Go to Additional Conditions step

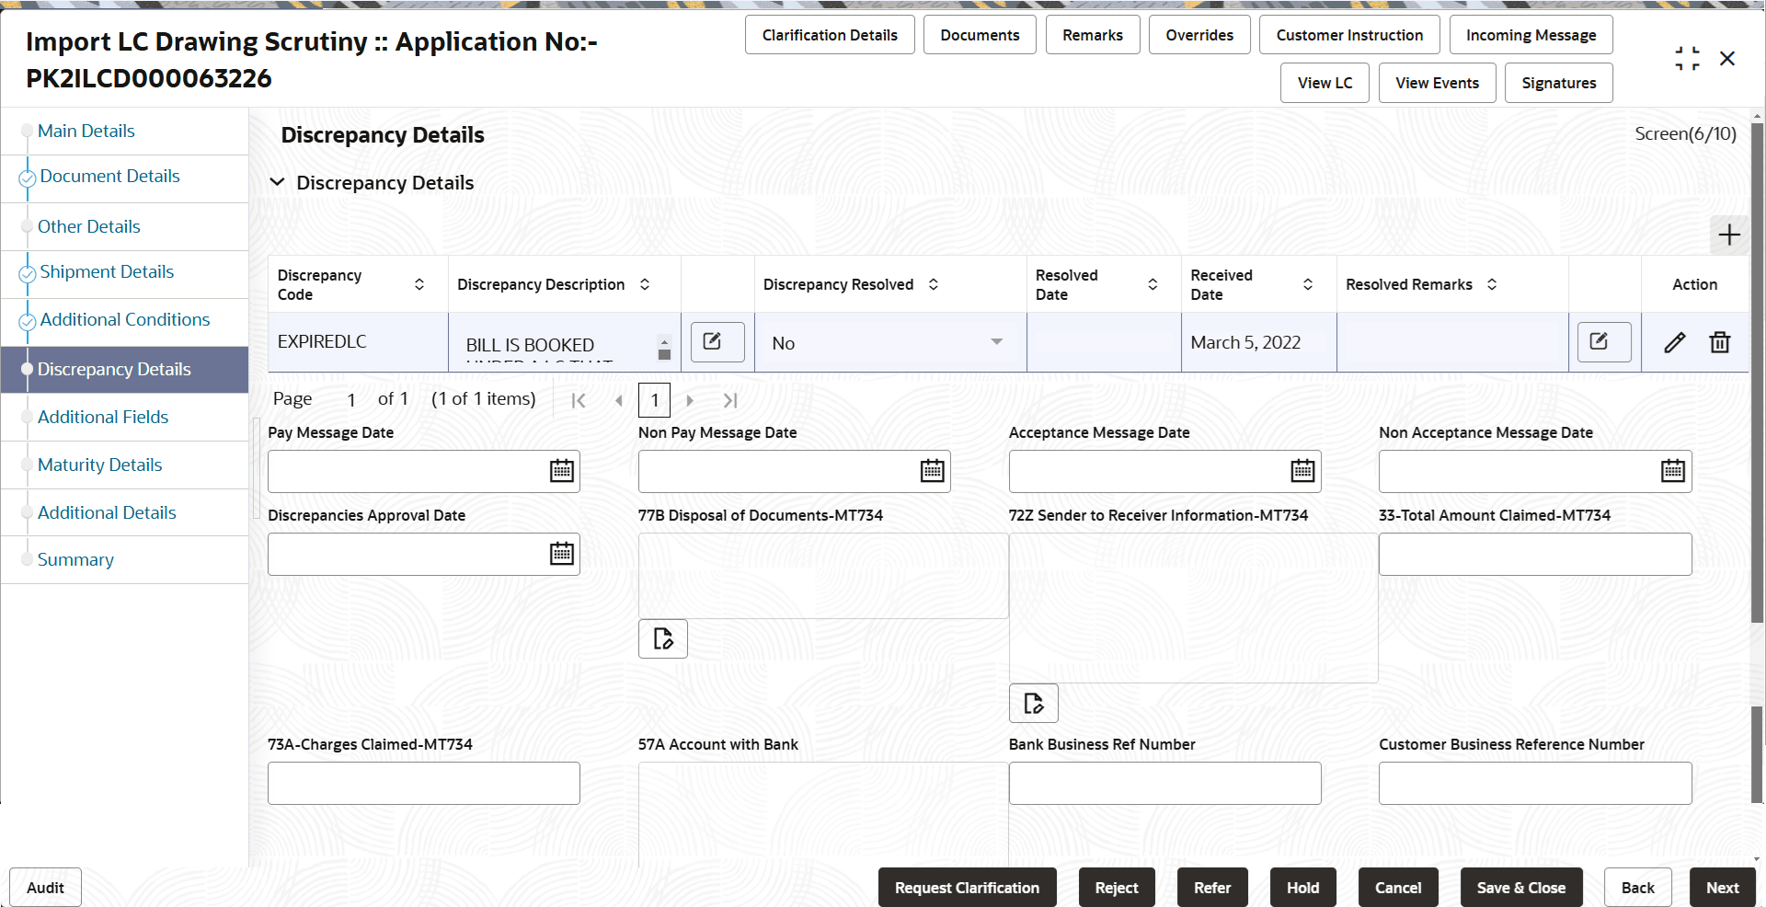(125, 319)
